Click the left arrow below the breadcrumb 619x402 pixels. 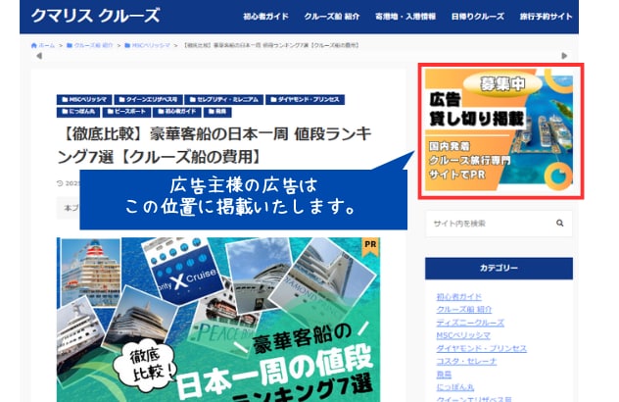coord(39,56)
